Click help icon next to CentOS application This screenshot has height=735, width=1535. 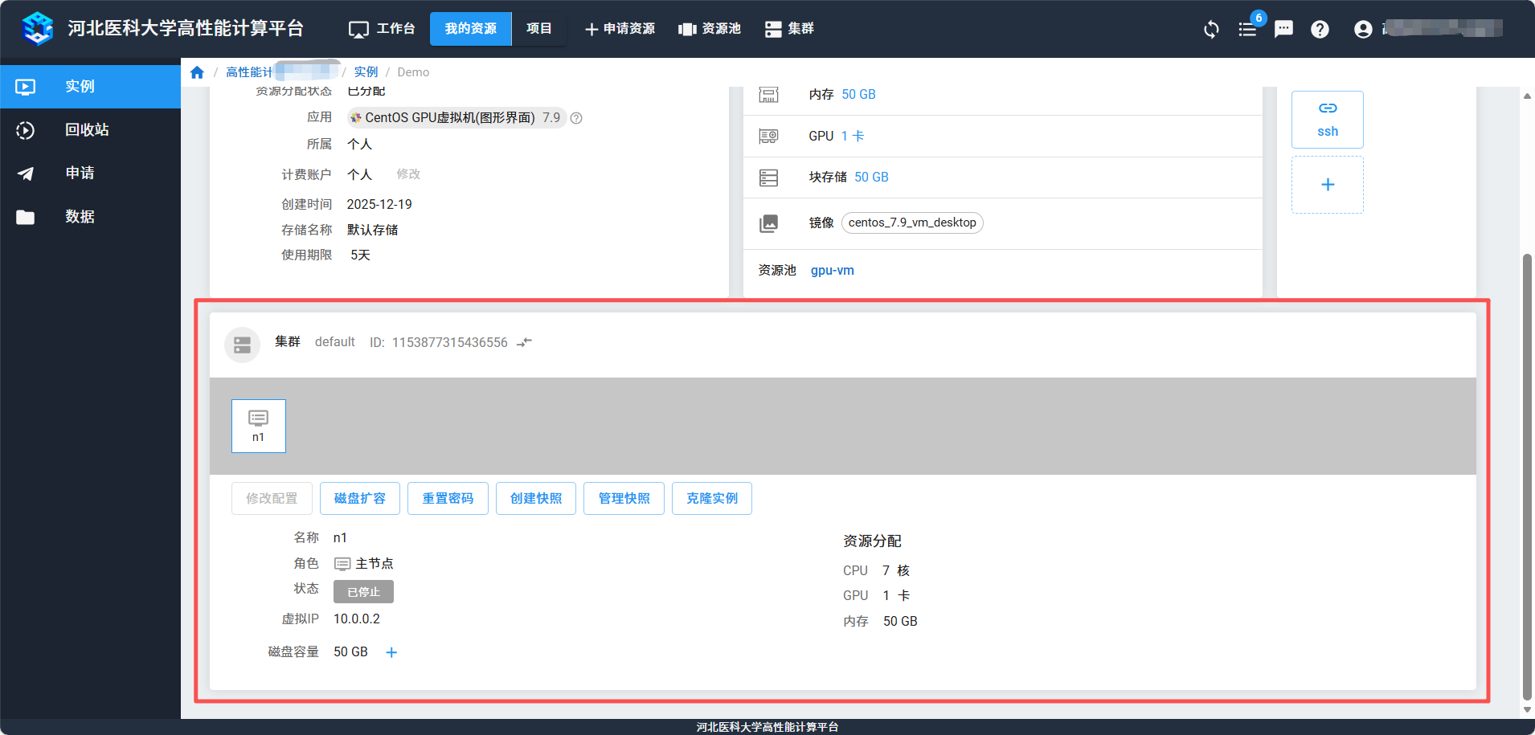[x=576, y=118]
